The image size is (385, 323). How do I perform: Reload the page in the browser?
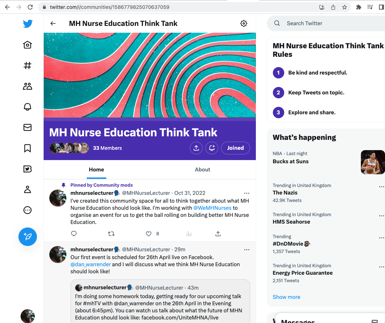tap(30, 7)
